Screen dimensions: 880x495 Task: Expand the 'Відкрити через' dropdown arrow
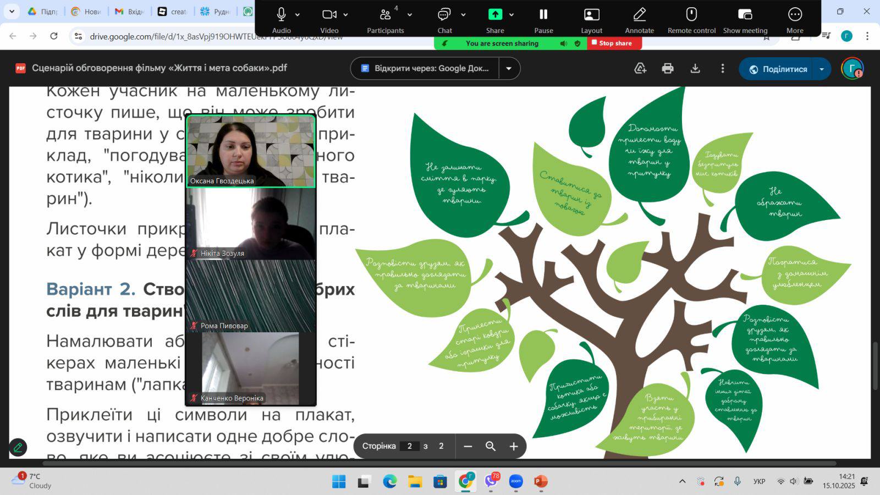tap(509, 69)
